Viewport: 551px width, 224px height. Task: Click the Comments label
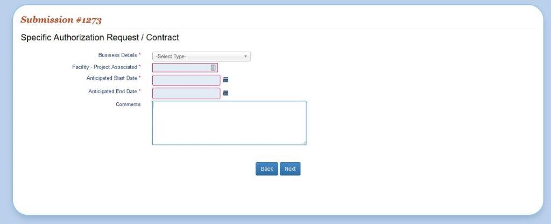point(128,104)
